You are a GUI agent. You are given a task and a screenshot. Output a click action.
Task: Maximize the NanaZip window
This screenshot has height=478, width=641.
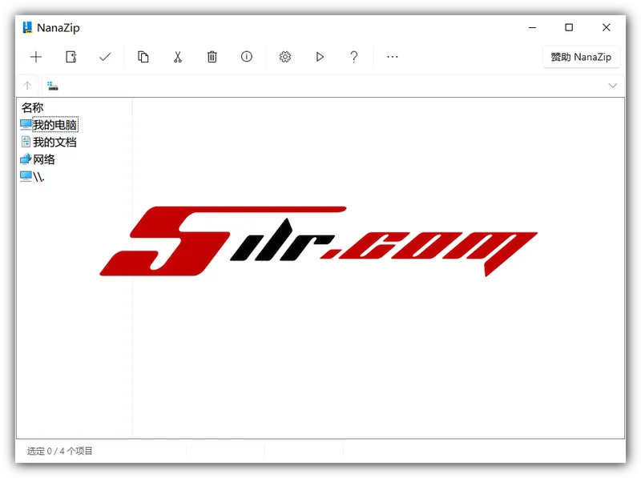point(569,27)
